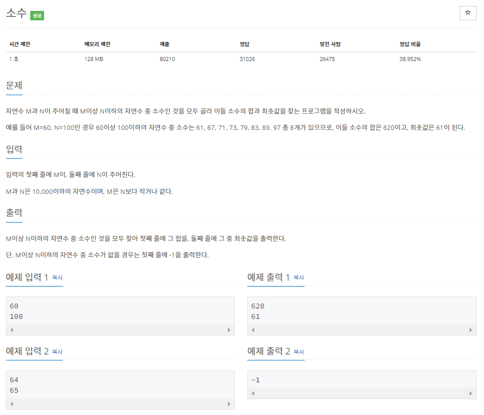Click the 128 MB memory value
Image resolution: width=484 pixels, height=415 pixels.
[x=94, y=59]
